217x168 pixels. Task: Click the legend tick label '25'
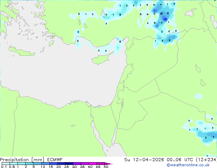[66, 167]
